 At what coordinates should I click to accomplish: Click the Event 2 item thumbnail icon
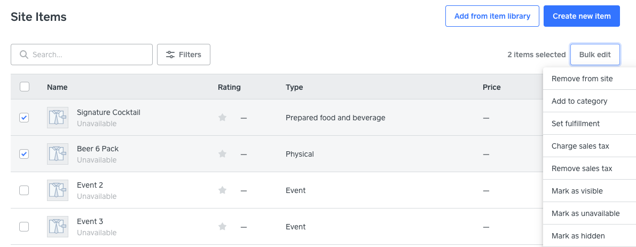click(57, 190)
